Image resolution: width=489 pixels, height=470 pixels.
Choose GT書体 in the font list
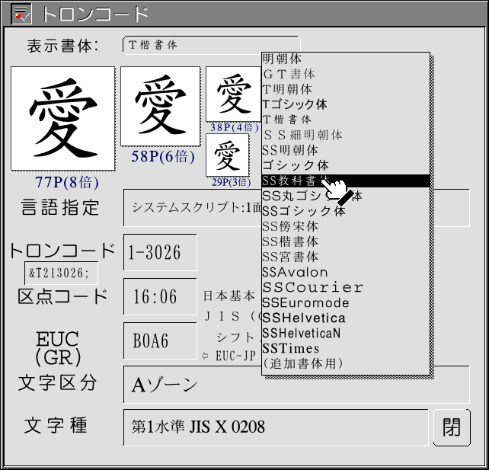tap(289, 74)
